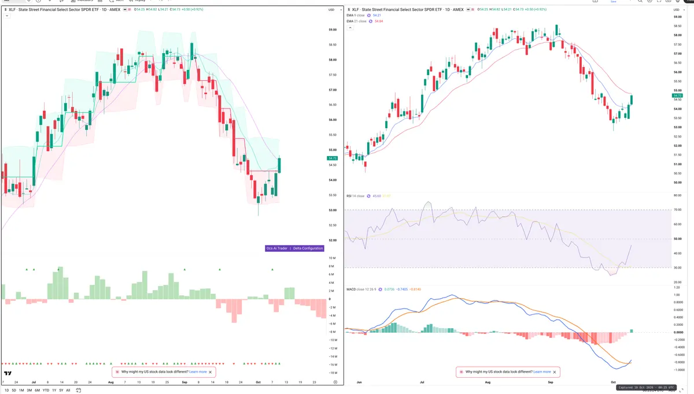This screenshot has height=394, width=694.
Task: Click the notice icon in left chart banner
Action: 117,372
